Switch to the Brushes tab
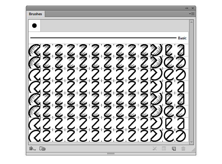Image resolution: width=222 pixels, height=164 pixels. pos(36,14)
